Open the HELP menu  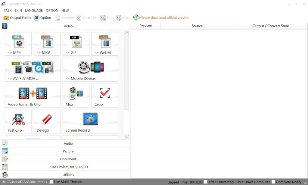click(x=65, y=11)
